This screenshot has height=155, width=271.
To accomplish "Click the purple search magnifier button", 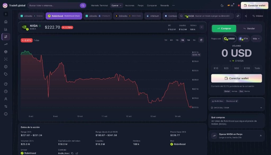I will (x=83, y=6).
